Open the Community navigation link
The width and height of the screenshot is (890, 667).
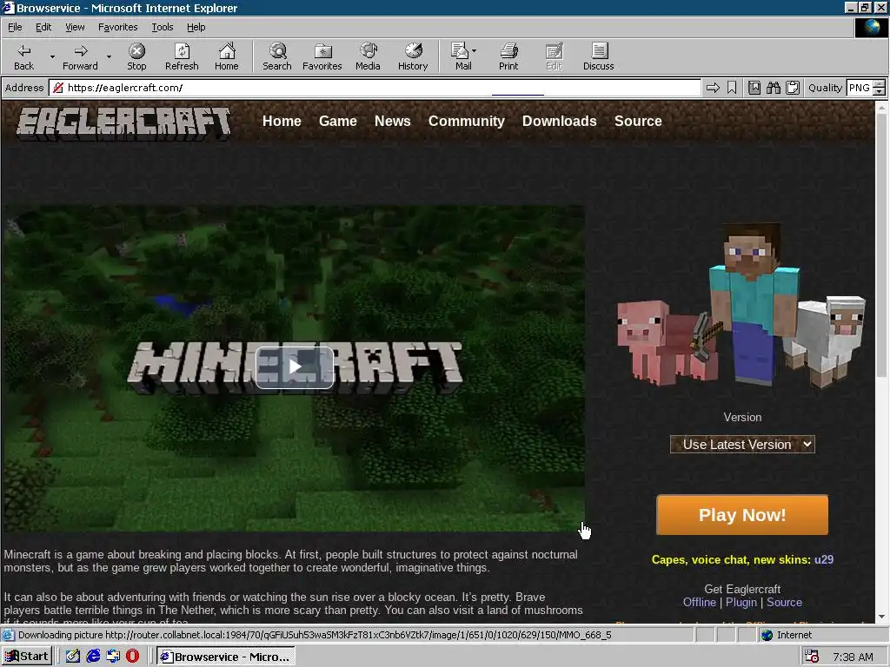(x=466, y=122)
